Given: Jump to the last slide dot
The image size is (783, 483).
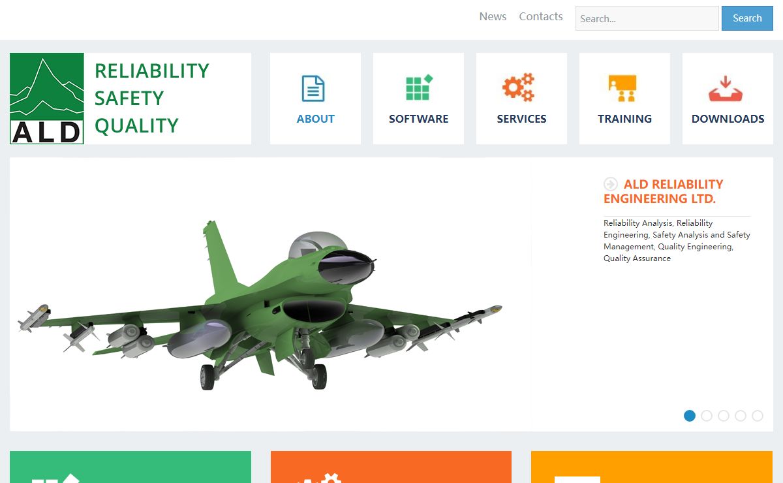Looking at the screenshot, I should [x=758, y=416].
